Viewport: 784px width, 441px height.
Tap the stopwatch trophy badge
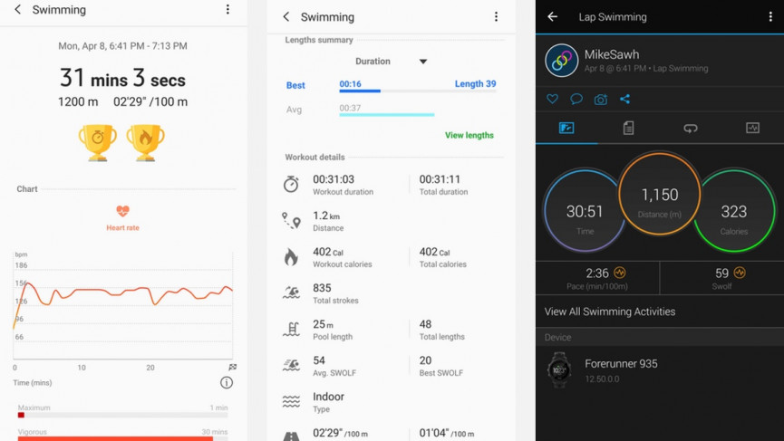pyautogui.click(x=98, y=142)
